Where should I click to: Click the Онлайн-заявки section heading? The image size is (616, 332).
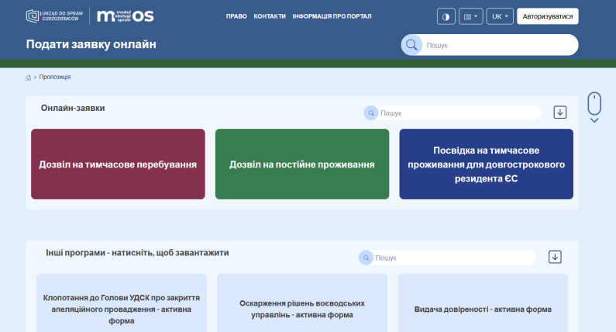pyautogui.click(x=73, y=108)
